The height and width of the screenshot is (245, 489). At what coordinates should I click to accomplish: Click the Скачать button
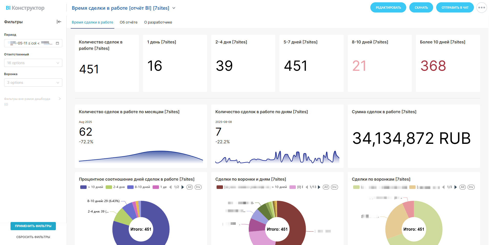pos(421,8)
